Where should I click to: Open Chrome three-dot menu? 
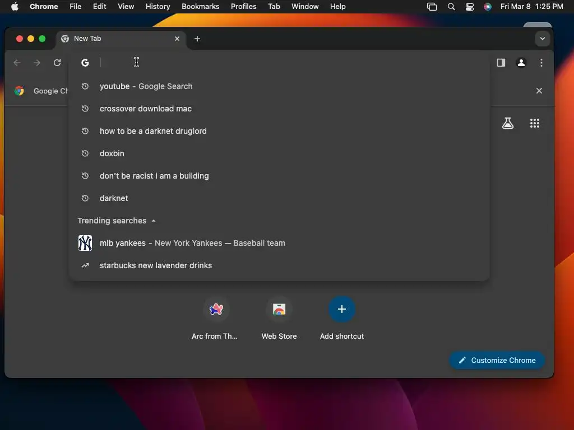pyautogui.click(x=541, y=63)
